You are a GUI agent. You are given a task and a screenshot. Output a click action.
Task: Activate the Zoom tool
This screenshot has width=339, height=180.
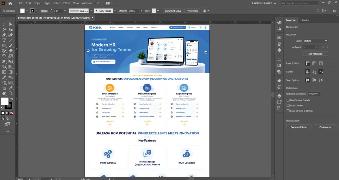[x=11, y=93]
